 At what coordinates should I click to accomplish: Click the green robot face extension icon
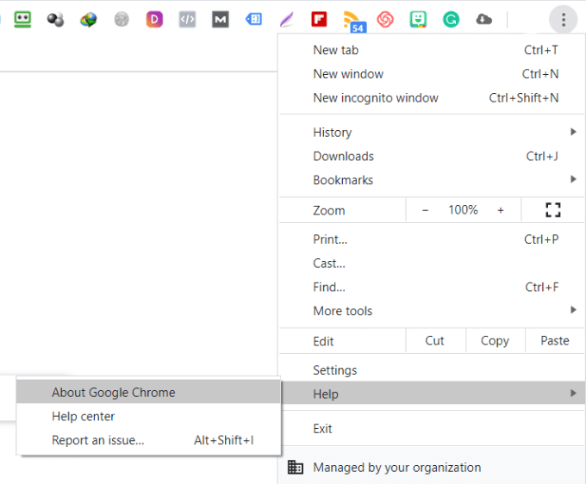22,20
